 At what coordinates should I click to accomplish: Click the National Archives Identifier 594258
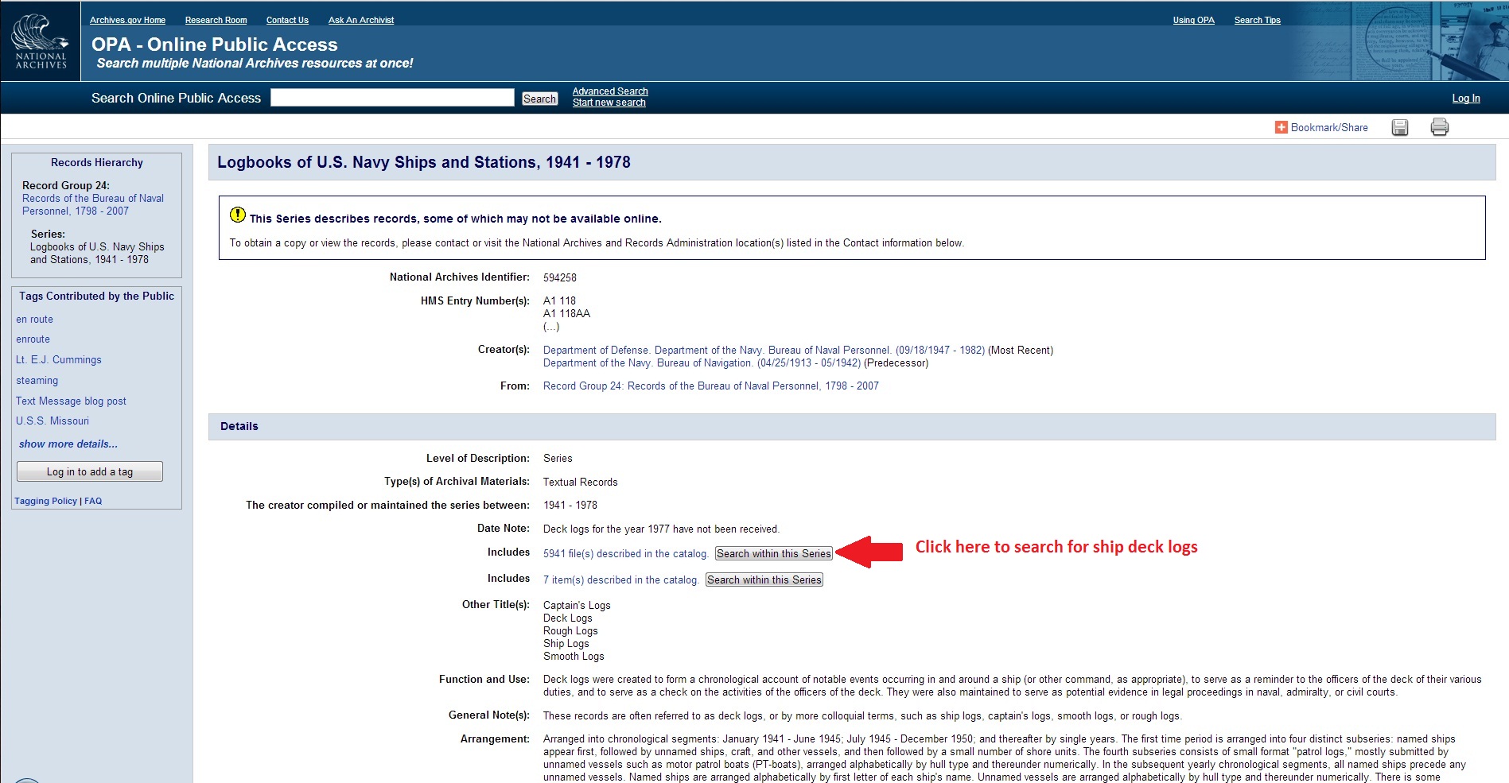[560, 278]
